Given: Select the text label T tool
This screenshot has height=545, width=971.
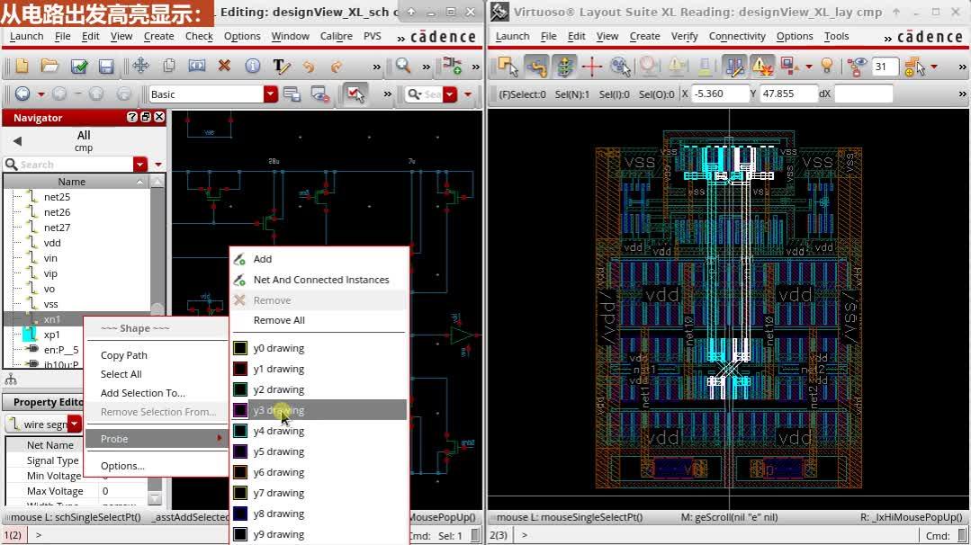Looking at the screenshot, I should tap(281, 67).
